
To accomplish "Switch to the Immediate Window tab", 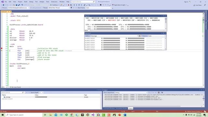I will tap(121, 108).
